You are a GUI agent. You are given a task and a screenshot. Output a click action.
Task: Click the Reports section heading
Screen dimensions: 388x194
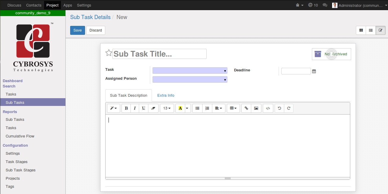pyautogui.click(x=10, y=112)
